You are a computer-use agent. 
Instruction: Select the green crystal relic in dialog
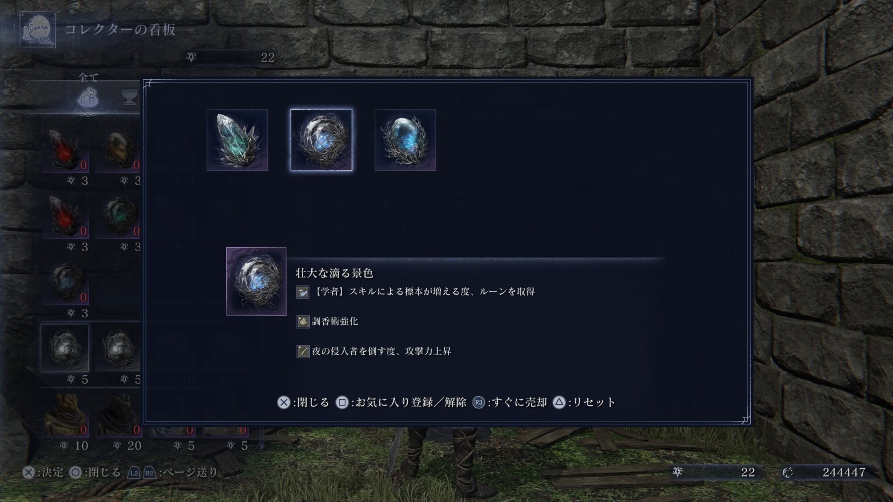point(237,140)
